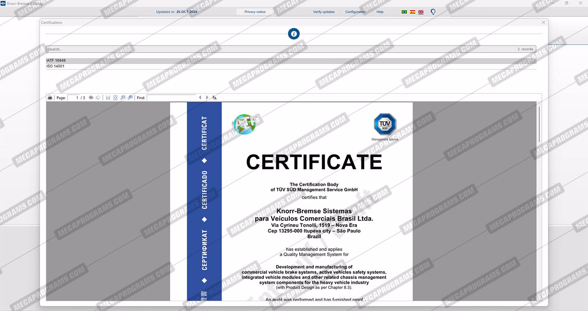Click the fit whole page icon

click(115, 98)
